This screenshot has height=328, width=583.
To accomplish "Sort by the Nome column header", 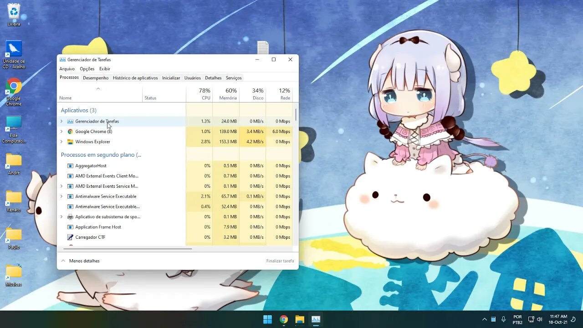I will pyautogui.click(x=100, y=94).
